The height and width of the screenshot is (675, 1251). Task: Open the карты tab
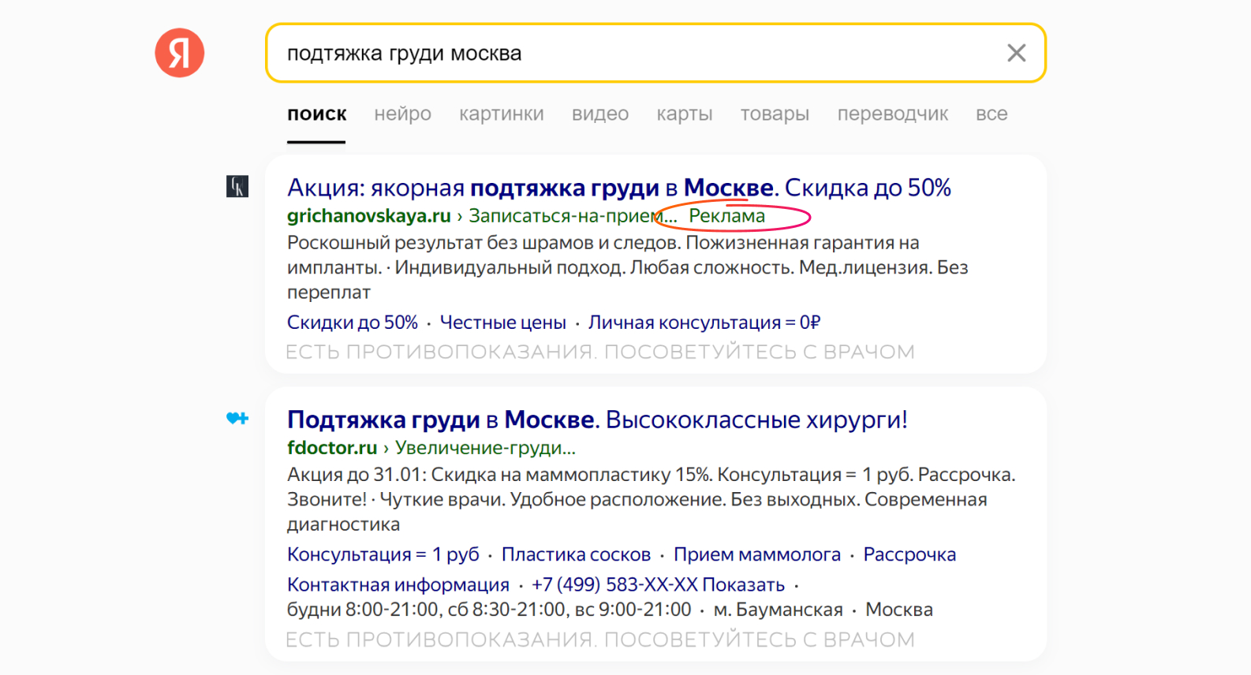pos(684,114)
